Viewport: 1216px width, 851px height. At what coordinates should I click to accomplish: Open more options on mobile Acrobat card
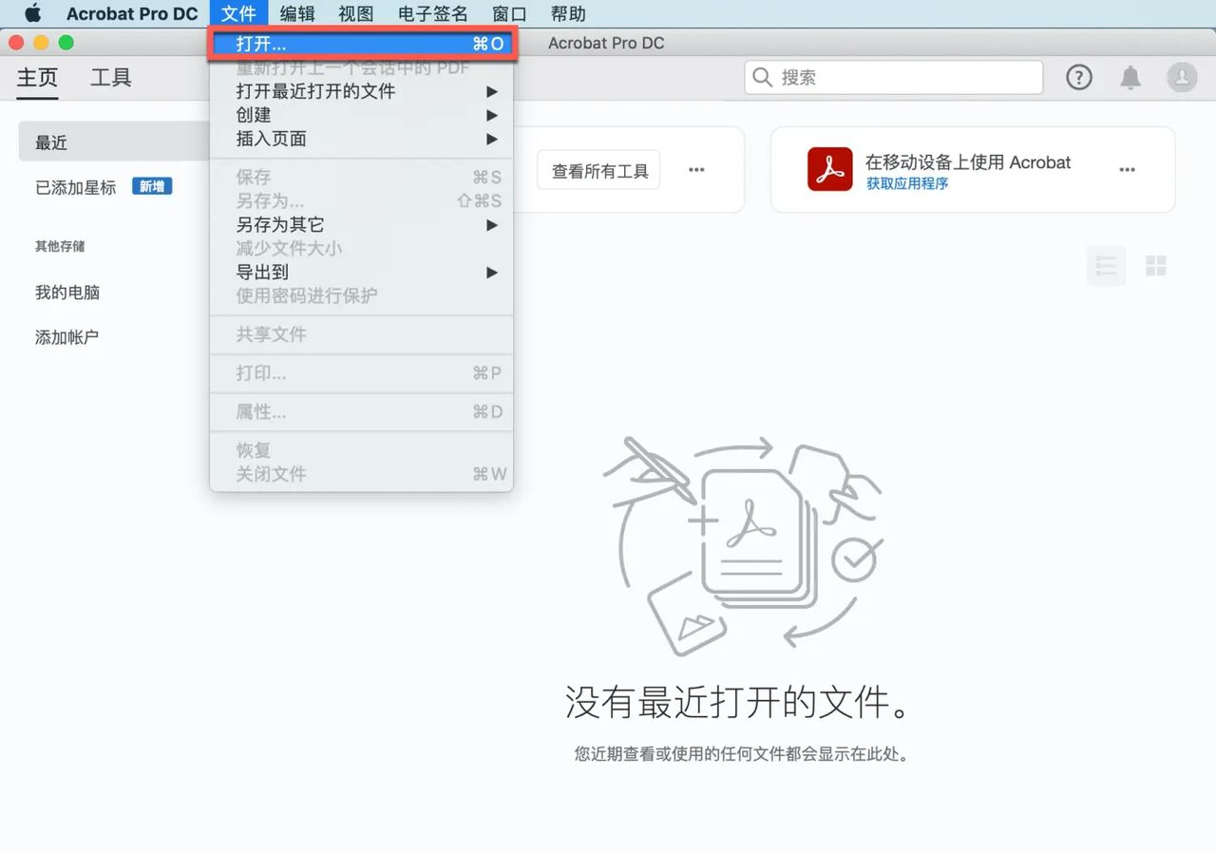(1128, 170)
